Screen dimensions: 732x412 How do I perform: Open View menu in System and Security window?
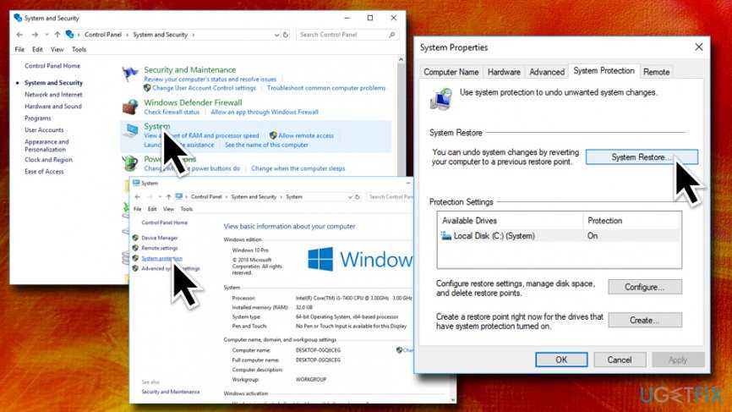tap(57, 50)
